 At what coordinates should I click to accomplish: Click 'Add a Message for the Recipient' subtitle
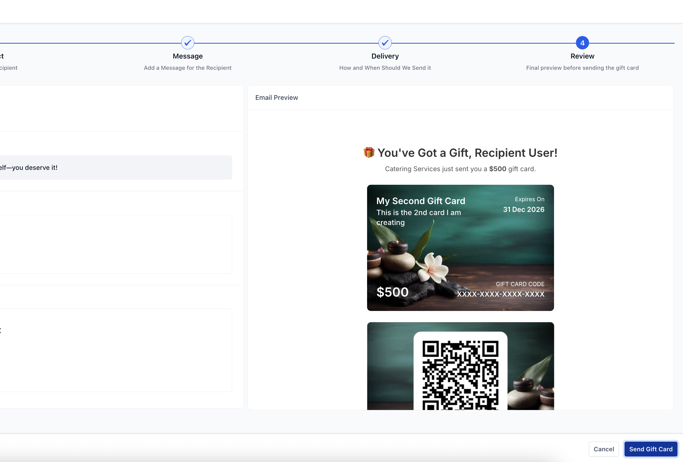[187, 68]
